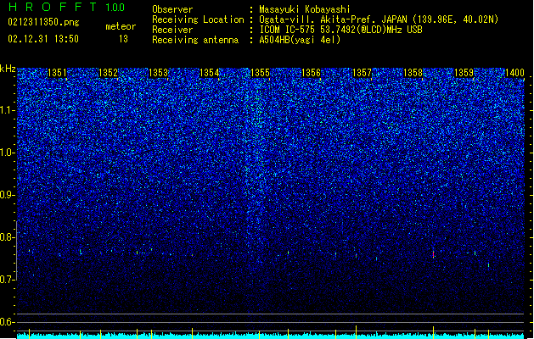Click the 1355 time axis label
This screenshot has width=534, height=339.
[x=260, y=73]
